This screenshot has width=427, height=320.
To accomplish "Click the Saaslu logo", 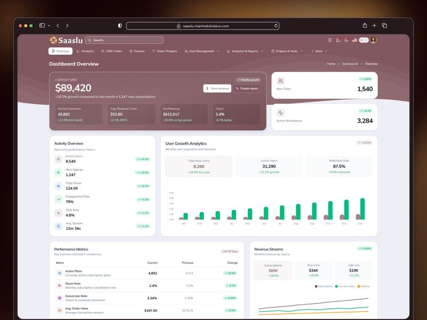I will pyautogui.click(x=66, y=41).
